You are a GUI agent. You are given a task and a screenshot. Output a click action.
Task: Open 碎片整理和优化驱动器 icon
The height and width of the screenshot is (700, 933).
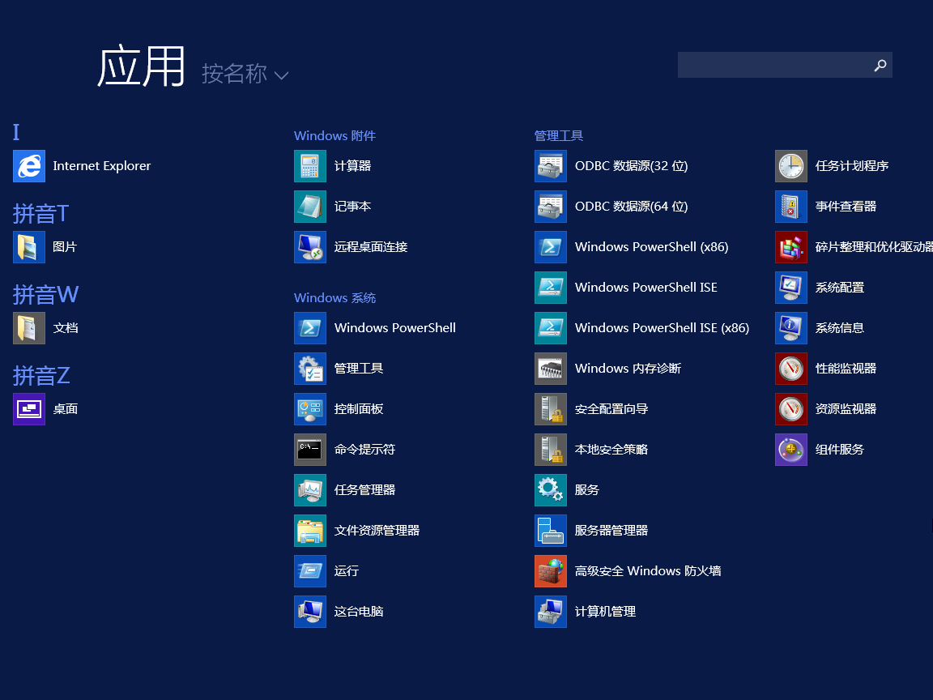click(790, 247)
